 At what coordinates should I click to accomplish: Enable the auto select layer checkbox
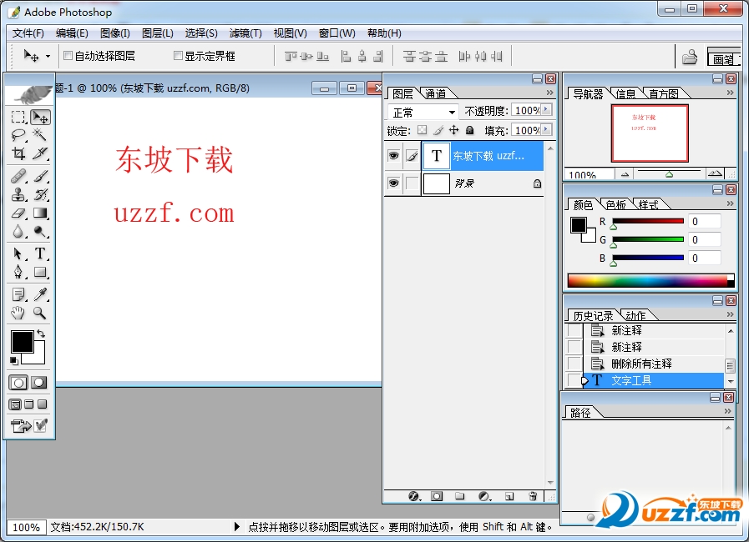68,56
